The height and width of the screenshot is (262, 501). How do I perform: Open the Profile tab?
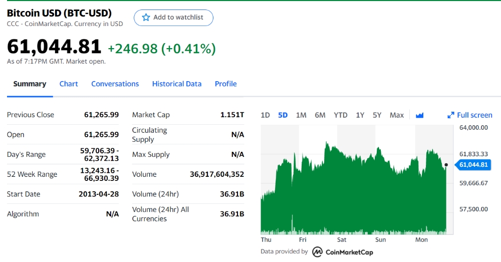tap(225, 84)
